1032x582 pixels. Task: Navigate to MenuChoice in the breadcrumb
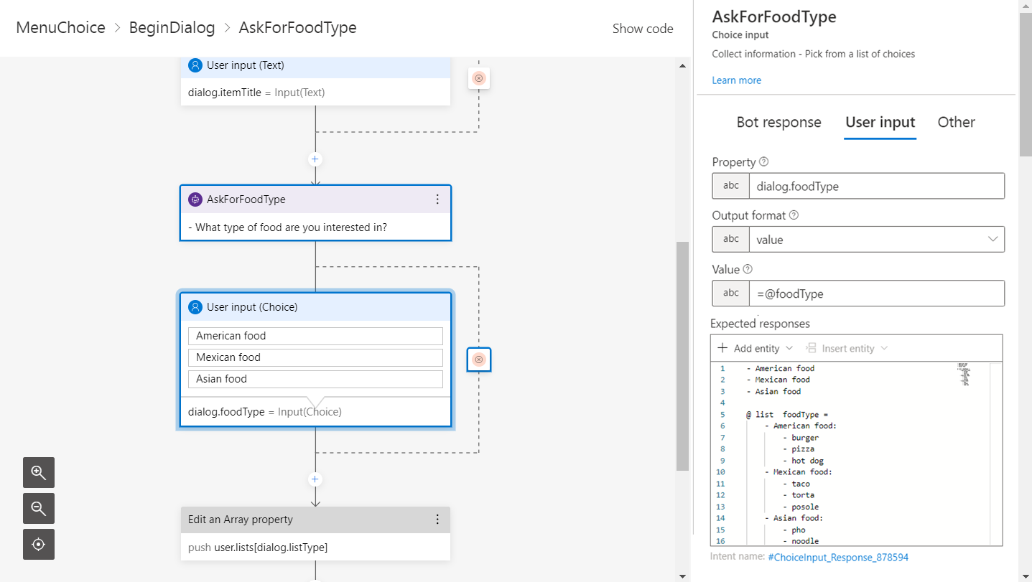pyautogui.click(x=60, y=28)
